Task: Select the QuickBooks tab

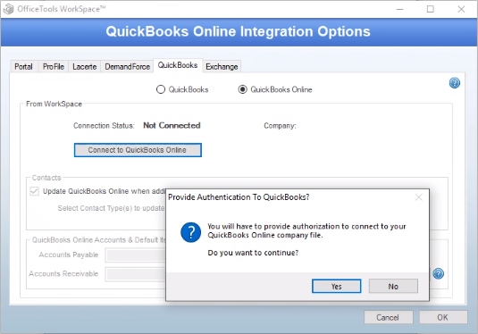Action: [x=178, y=65]
